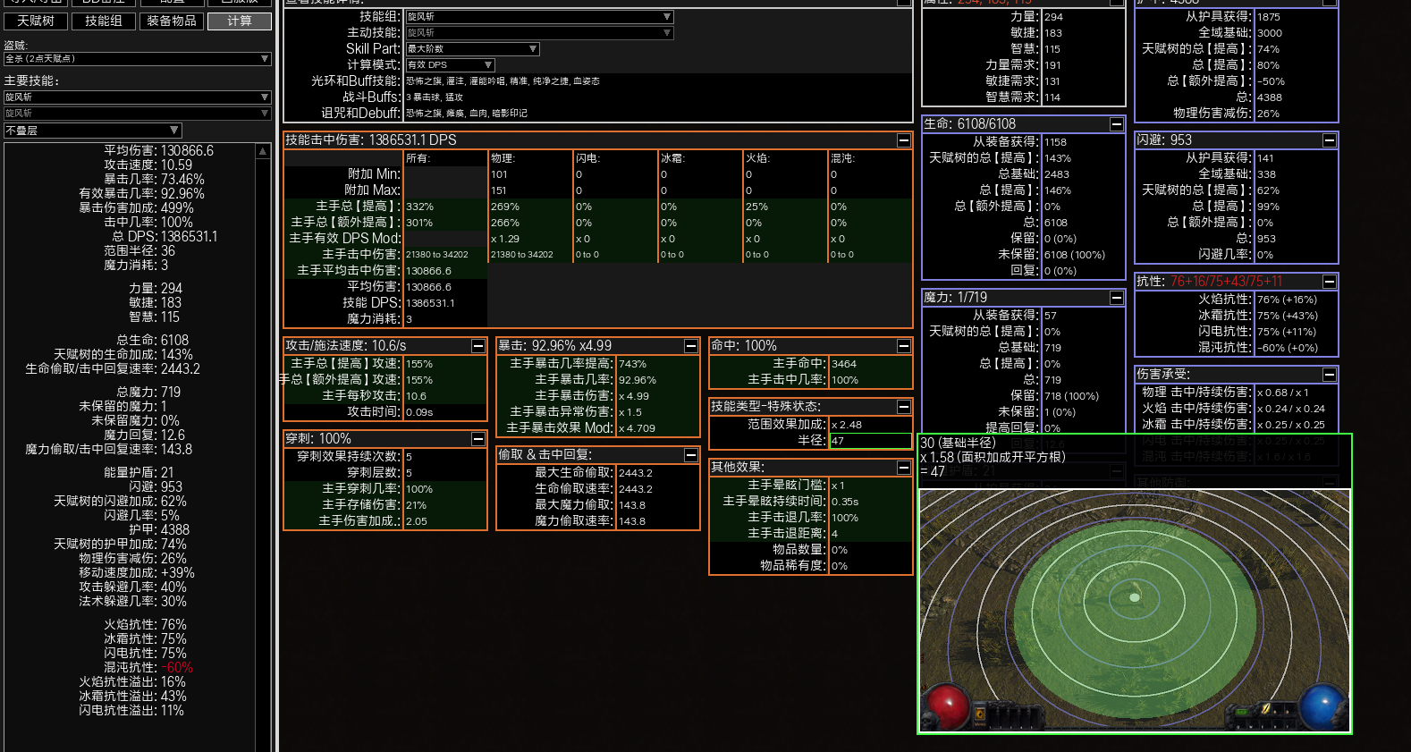Click the 计算 button

coord(239,21)
